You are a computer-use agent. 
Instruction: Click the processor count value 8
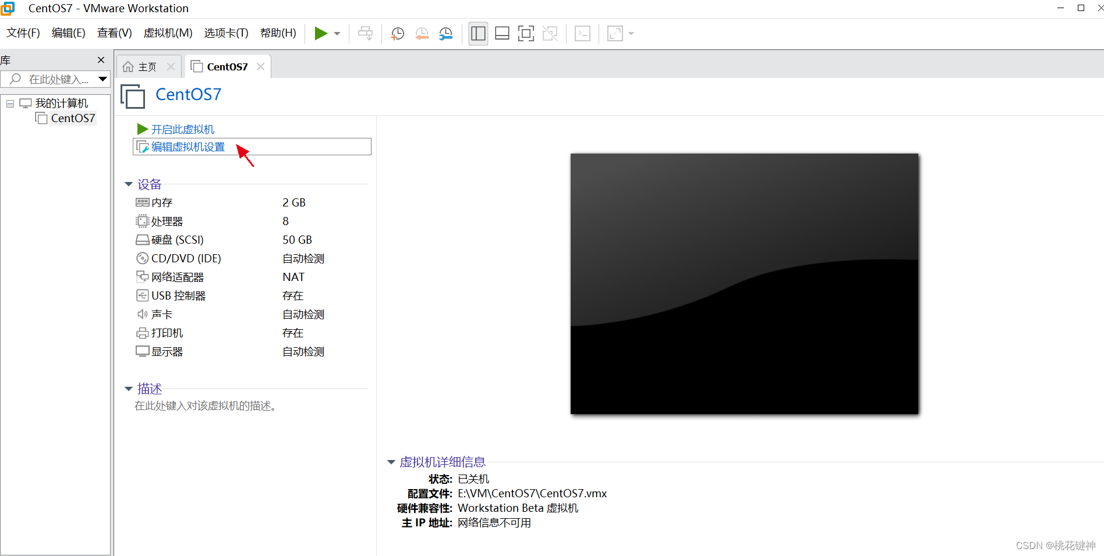click(x=285, y=221)
